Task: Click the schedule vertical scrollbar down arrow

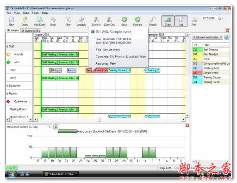Action: (187, 116)
